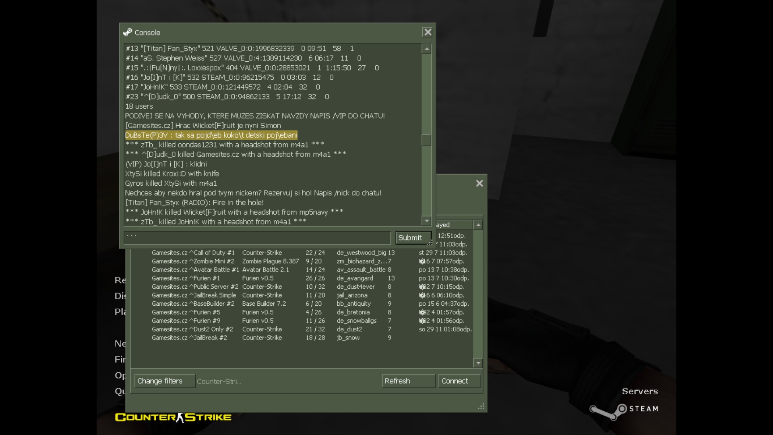Click server list scroll up arrow

click(x=478, y=225)
